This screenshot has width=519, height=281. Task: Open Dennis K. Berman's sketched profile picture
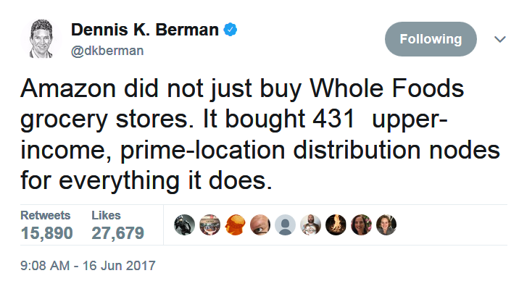pos(41,38)
